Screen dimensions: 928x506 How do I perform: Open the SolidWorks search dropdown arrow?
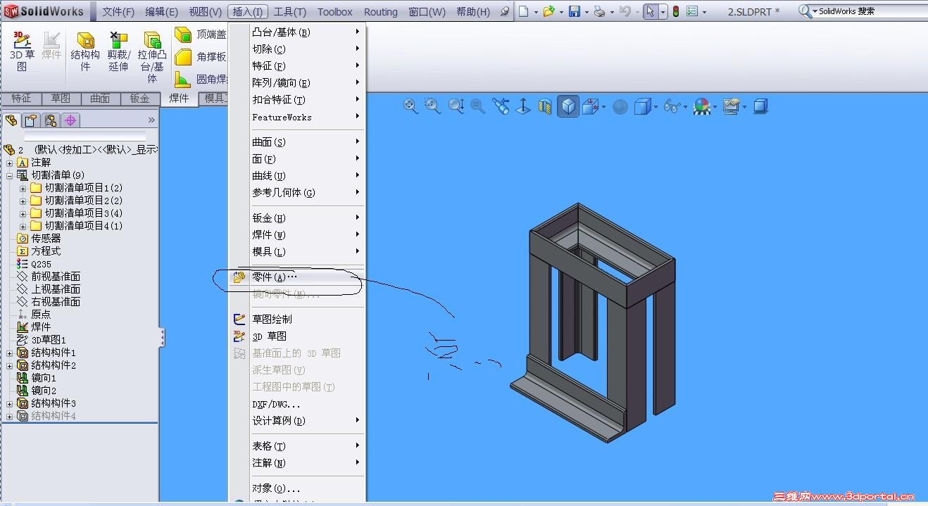(815, 12)
